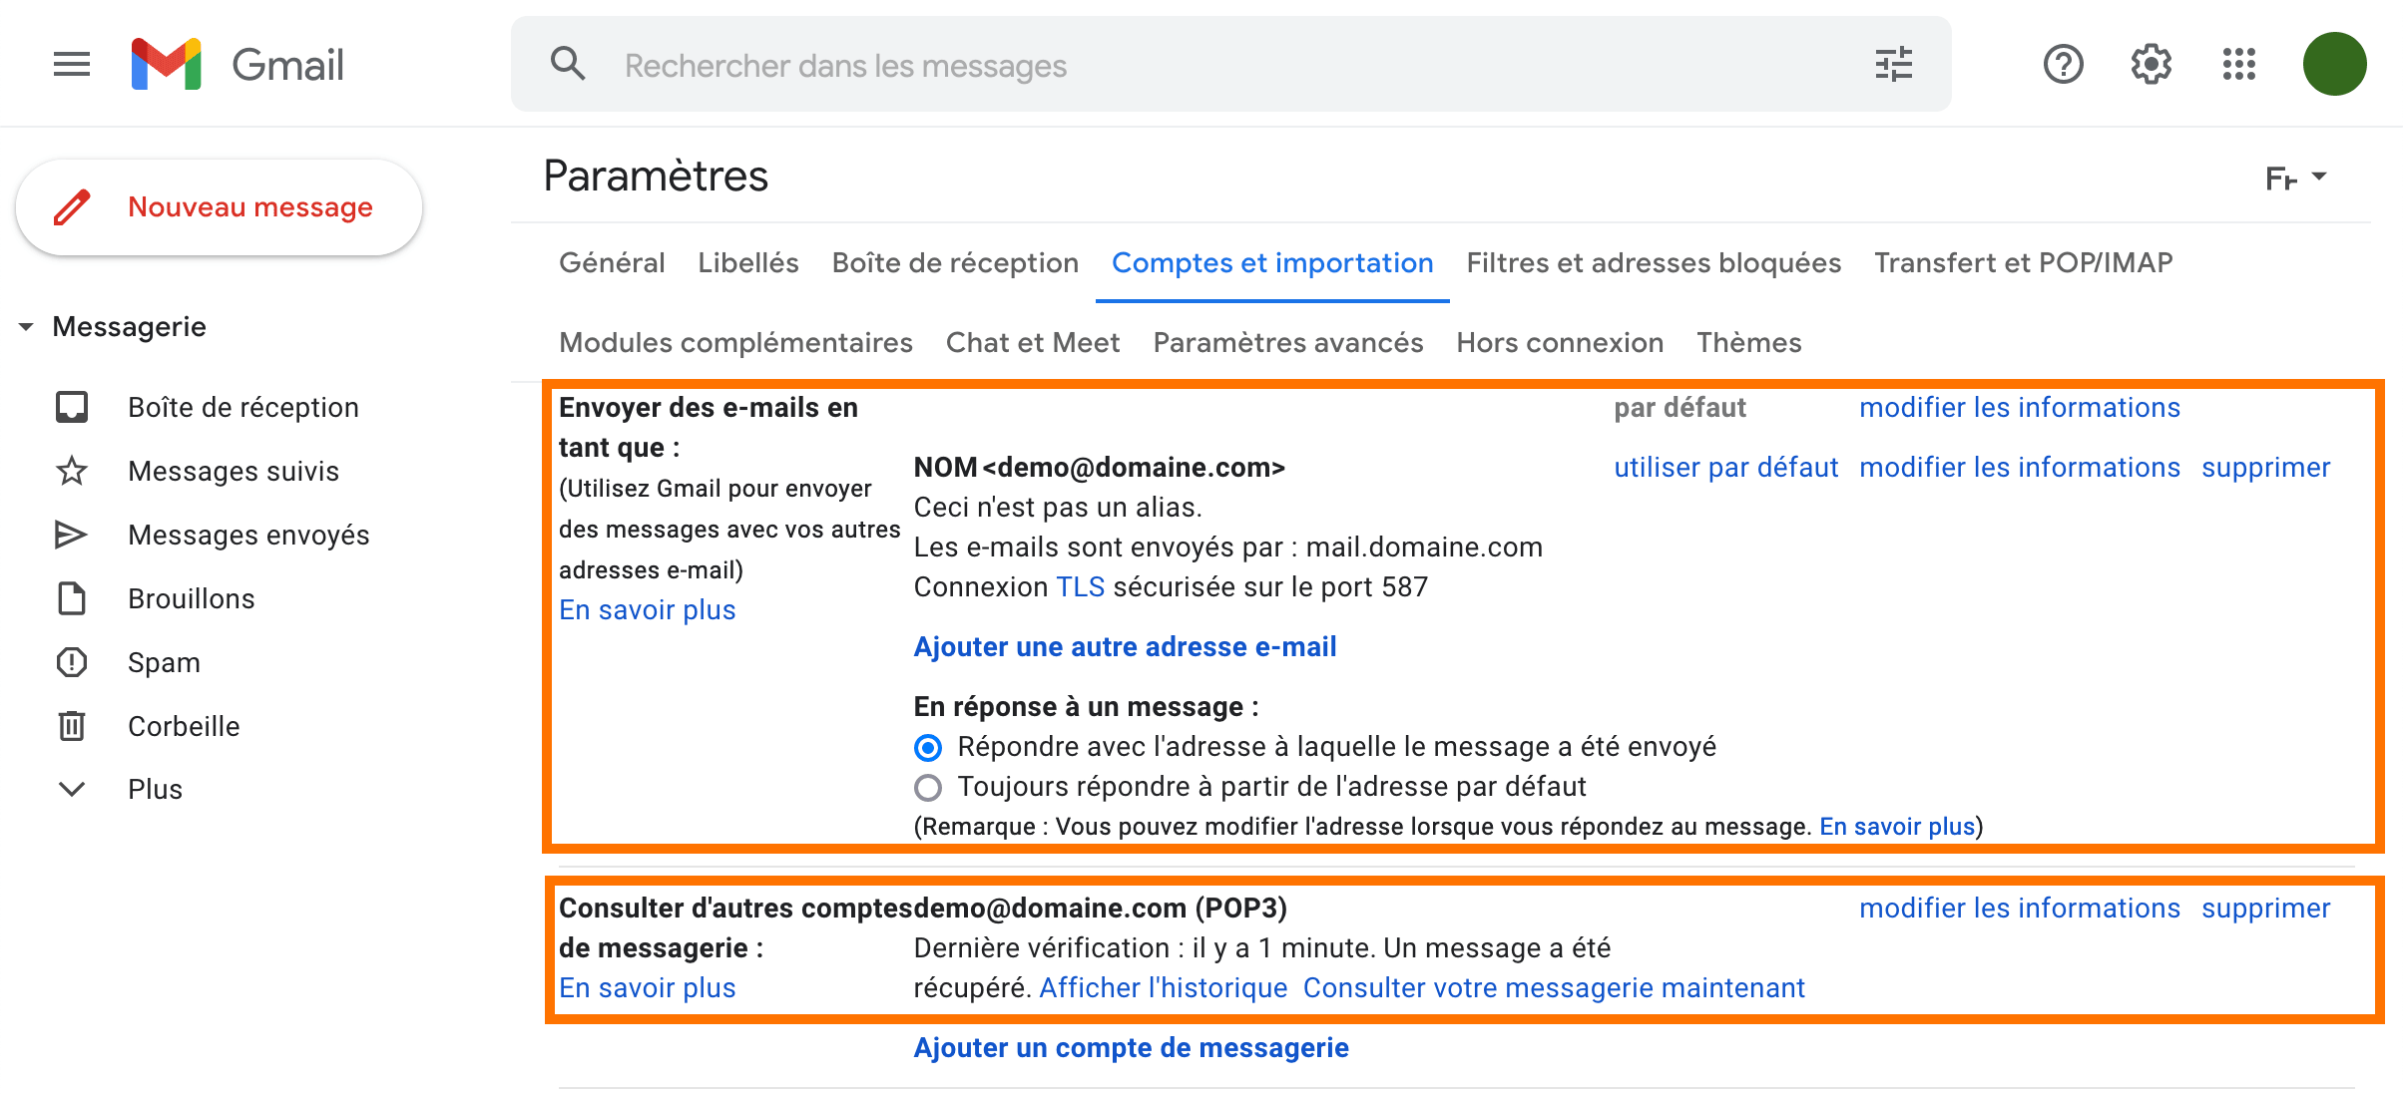Viewport: 2403px width, 1095px height.
Task: Open the Fr input language dropdown
Action: pos(2296,178)
